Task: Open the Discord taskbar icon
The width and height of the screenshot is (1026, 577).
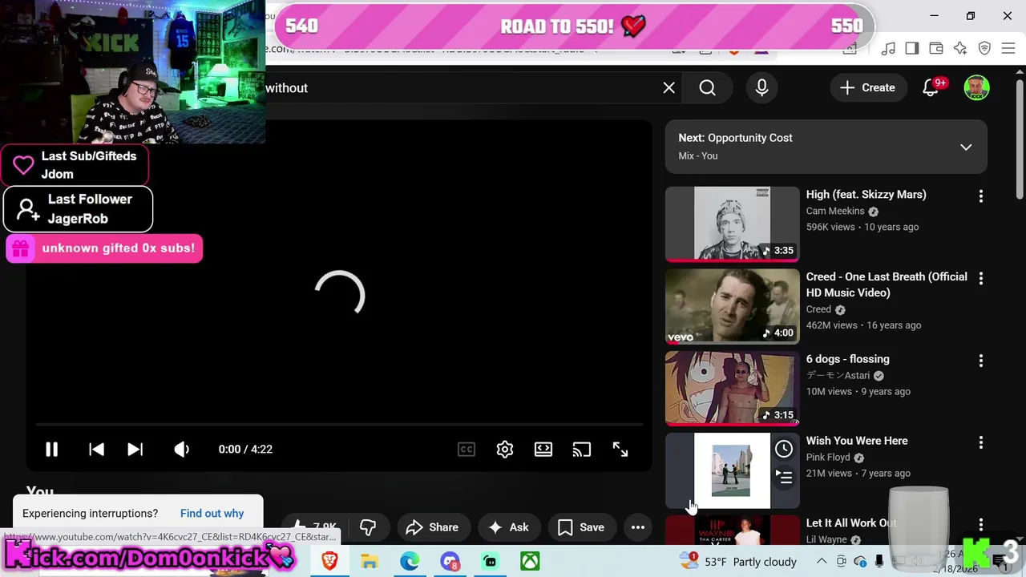Action: point(450,562)
